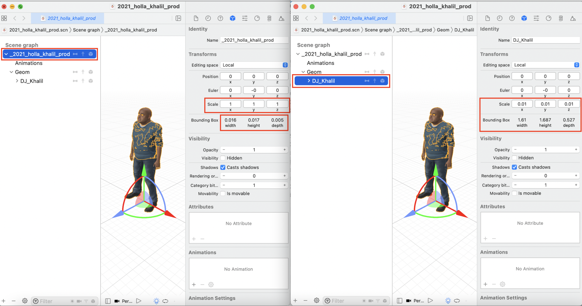Check Hidden visibility box in right window
The width and height of the screenshot is (582, 306).
tap(514, 158)
